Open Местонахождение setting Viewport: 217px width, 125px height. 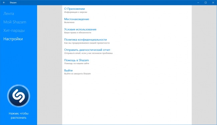point(77,19)
